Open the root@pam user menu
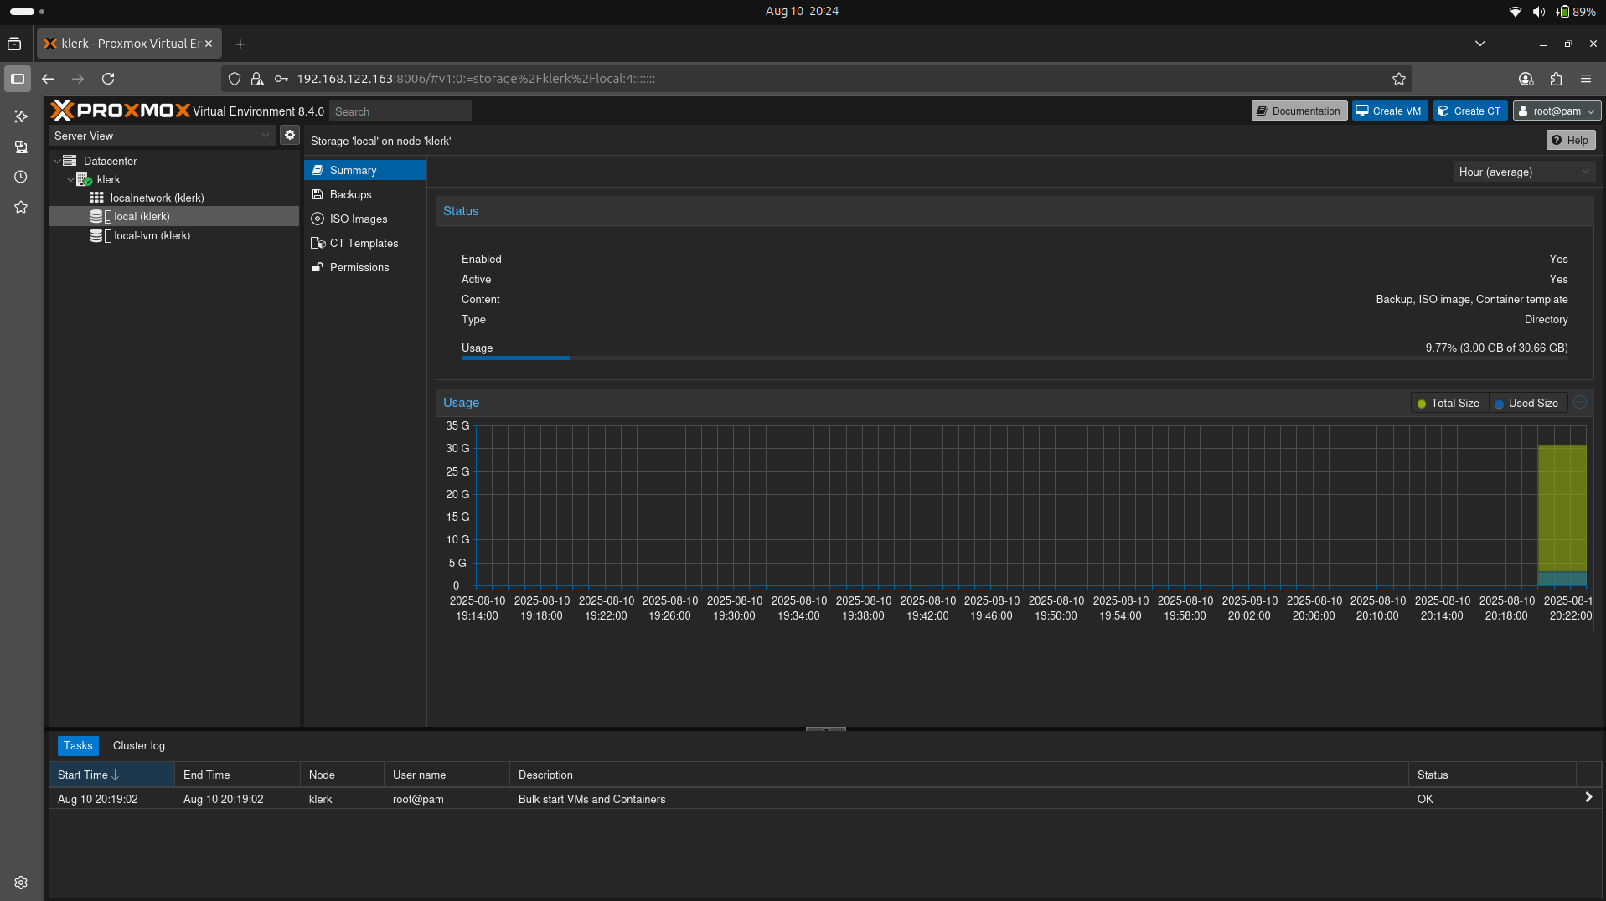 point(1556,111)
